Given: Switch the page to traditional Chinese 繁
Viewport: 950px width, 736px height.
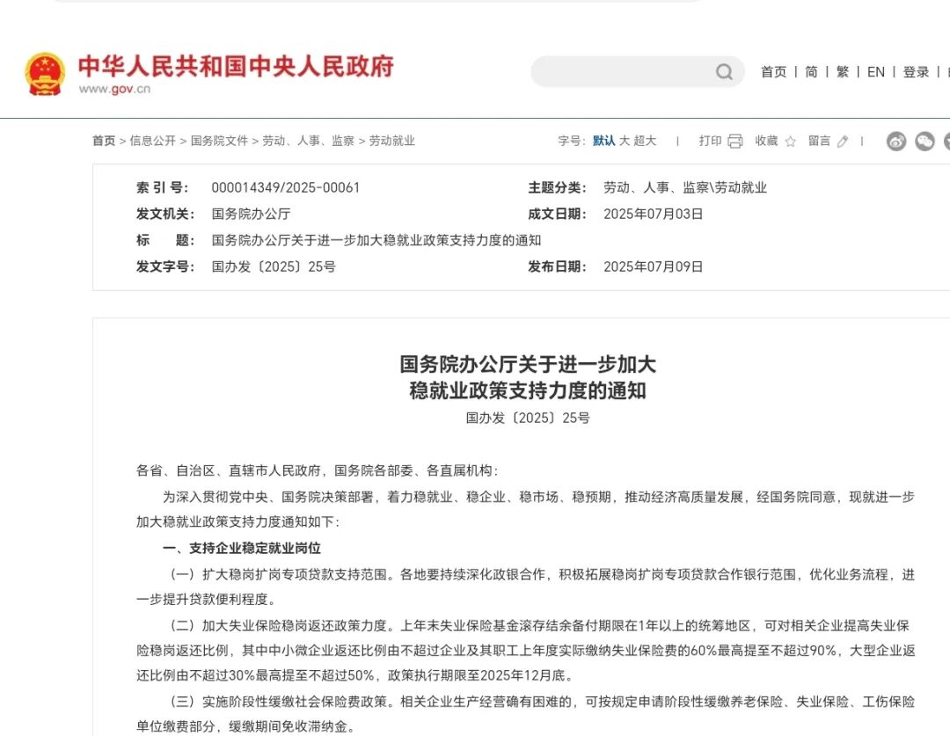Looking at the screenshot, I should click(842, 72).
